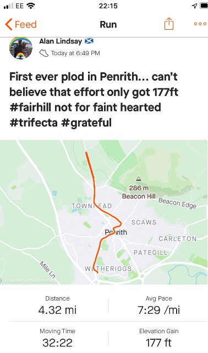The image size is (208, 353).
Task: Tap the Wi-Fi status bar icon
Action: point(31,6)
